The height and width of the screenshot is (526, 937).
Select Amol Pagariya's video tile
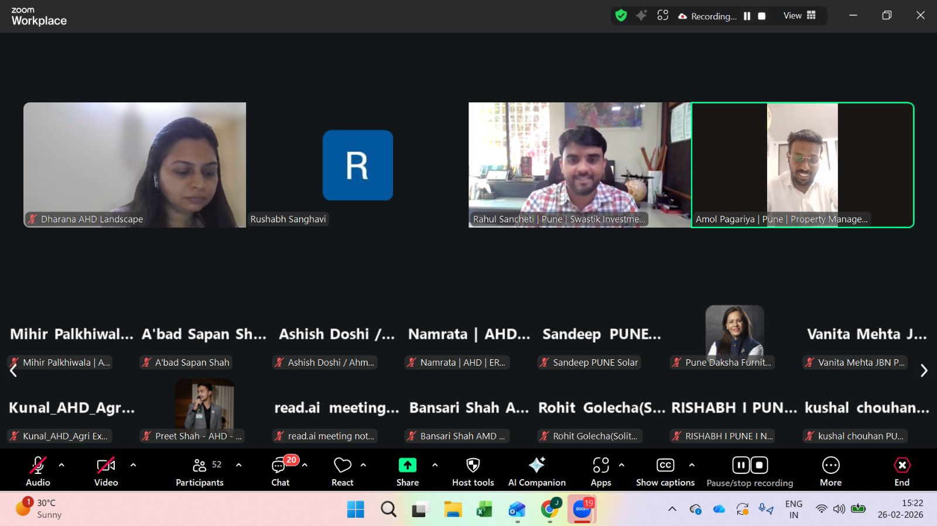(x=802, y=164)
